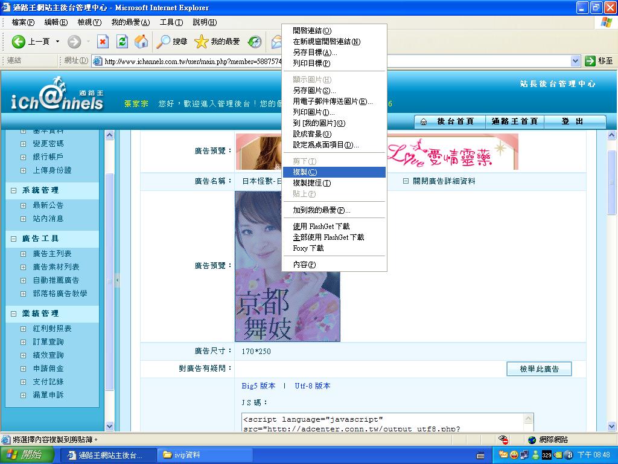Click the IE Back arrow icon
This screenshot has height=464, width=618.
[x=18, y=42]
